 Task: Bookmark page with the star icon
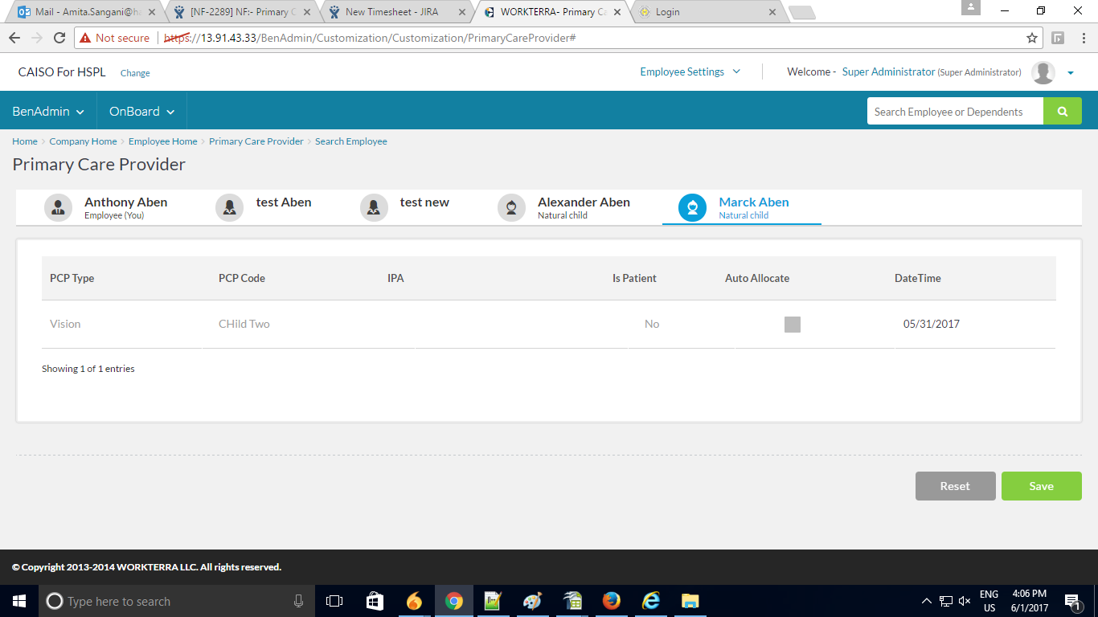(x=1032, y=38)
